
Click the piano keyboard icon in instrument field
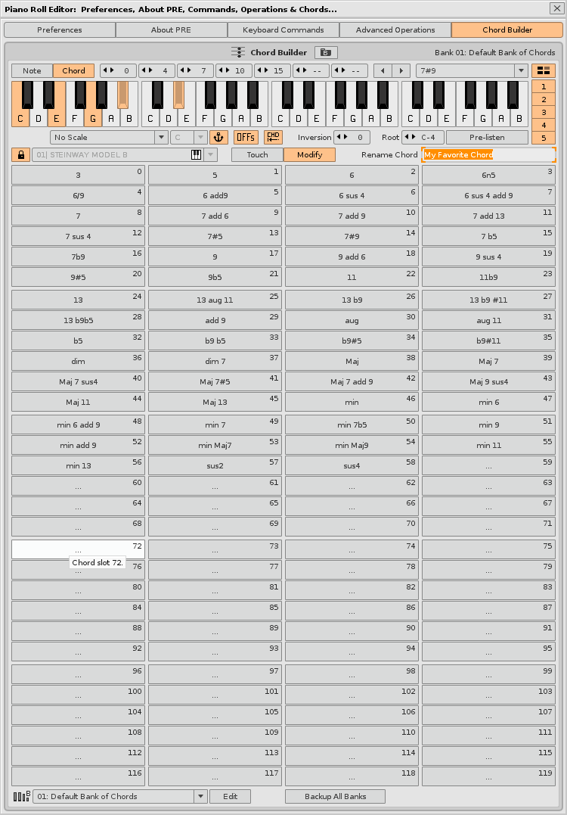coord(196,154)
